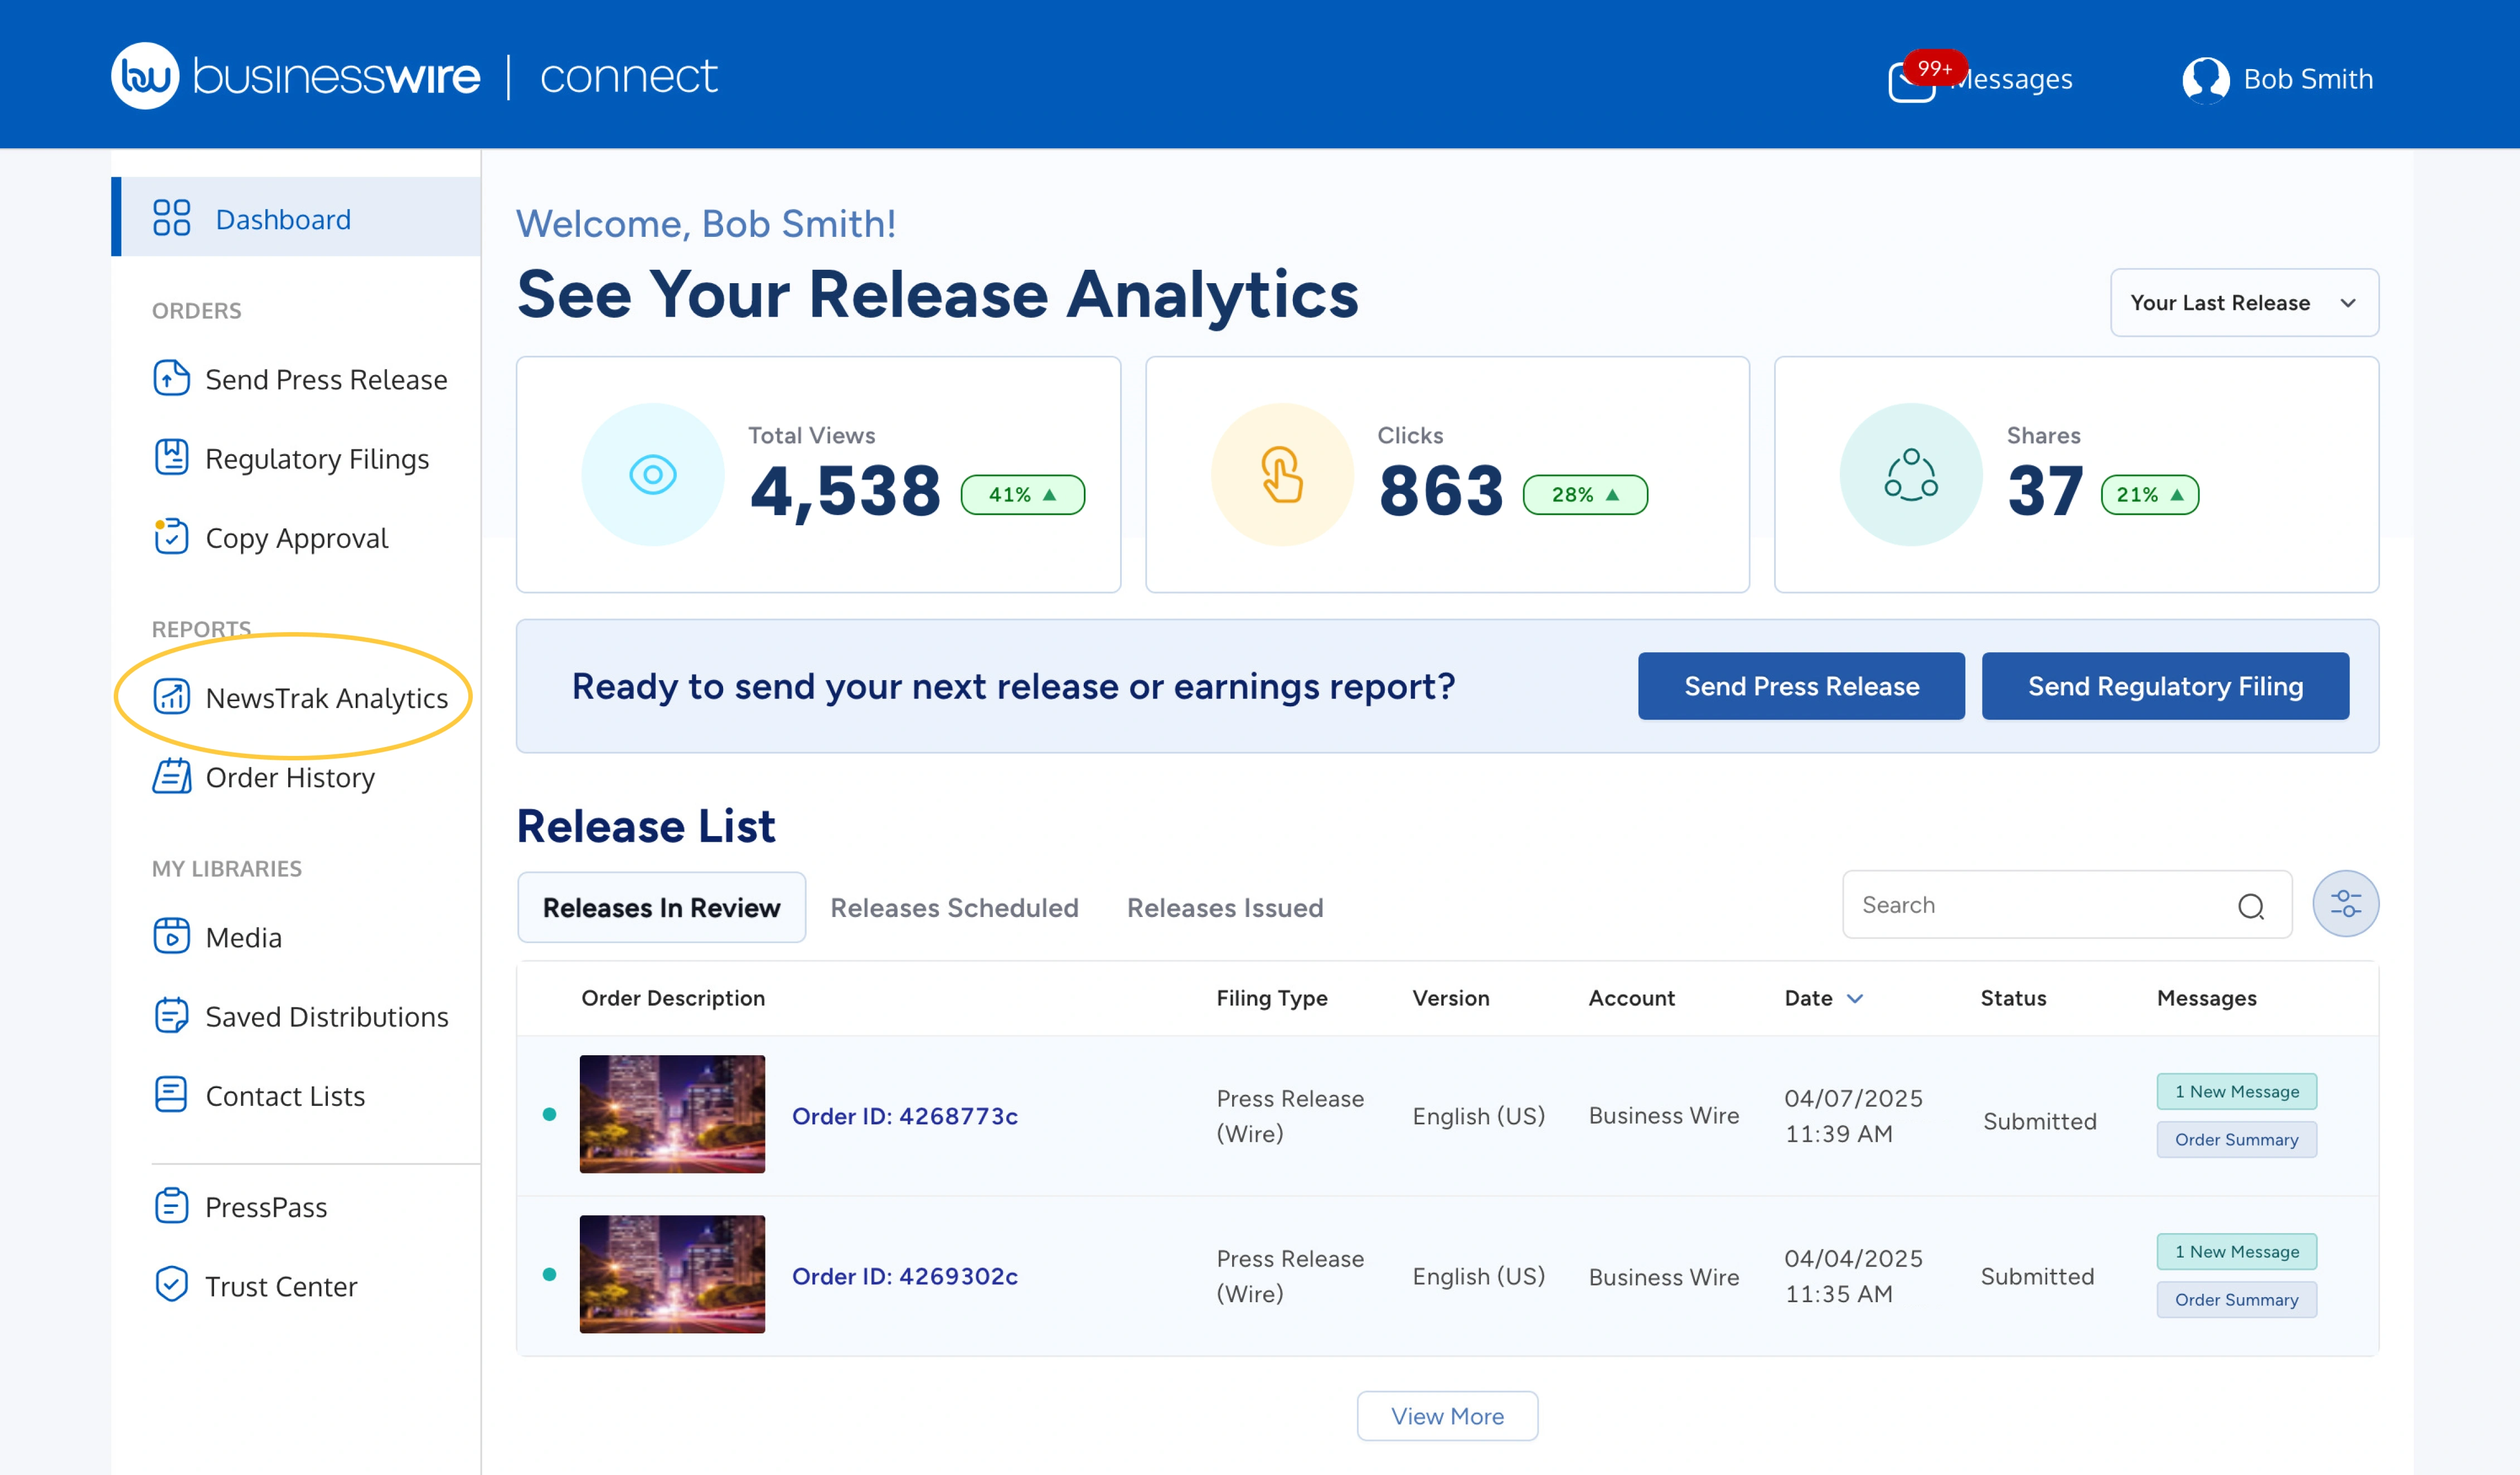Expand the Your Last Release dropdown
The height and width of the screenshot is (1475, 2520).
(2244, 303)
